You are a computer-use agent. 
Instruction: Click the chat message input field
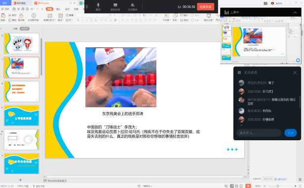[x=259, y=133]
